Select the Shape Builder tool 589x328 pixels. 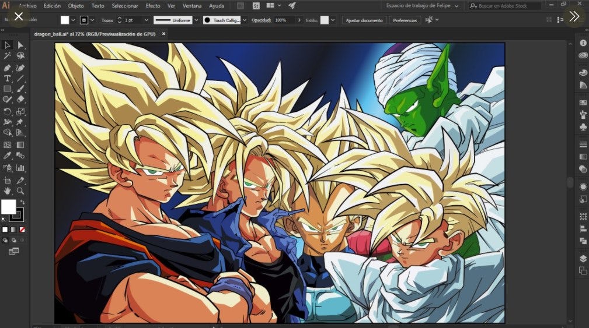(x=7, y=132)
